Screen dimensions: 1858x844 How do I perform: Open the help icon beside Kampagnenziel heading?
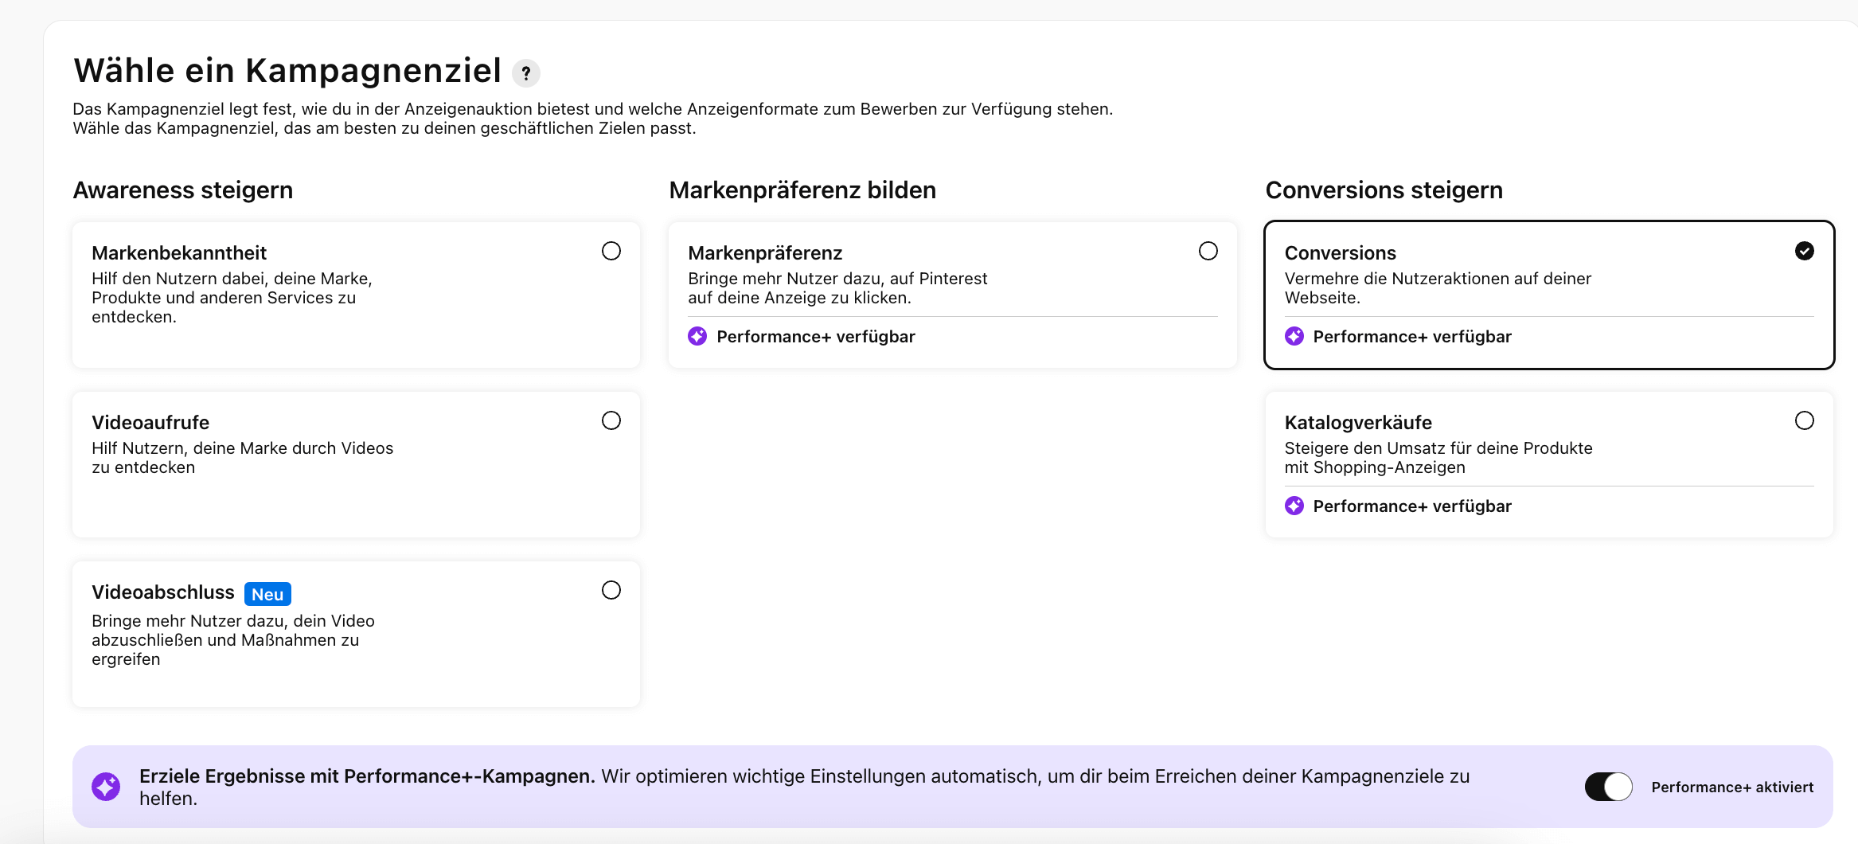(x=525, y=73)
